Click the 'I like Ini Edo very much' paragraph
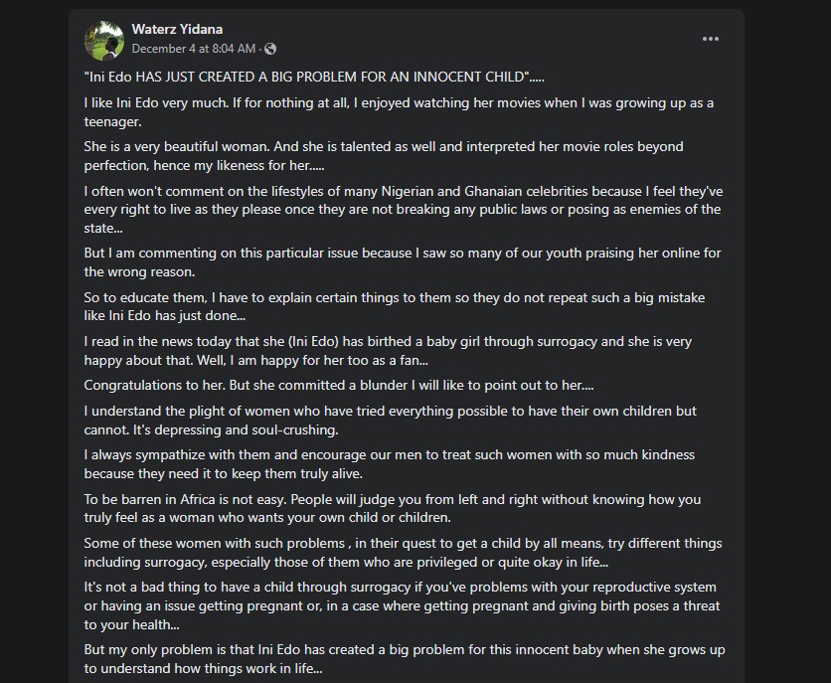The height and width of the screenshot is (683, 831). (x=398, y=112)
